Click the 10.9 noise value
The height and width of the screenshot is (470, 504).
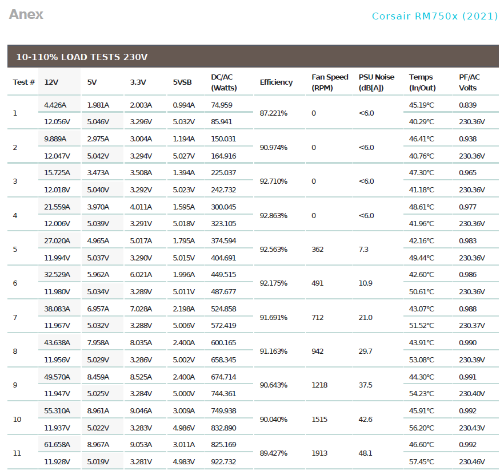pyautogui.click(x=366, y=283)
